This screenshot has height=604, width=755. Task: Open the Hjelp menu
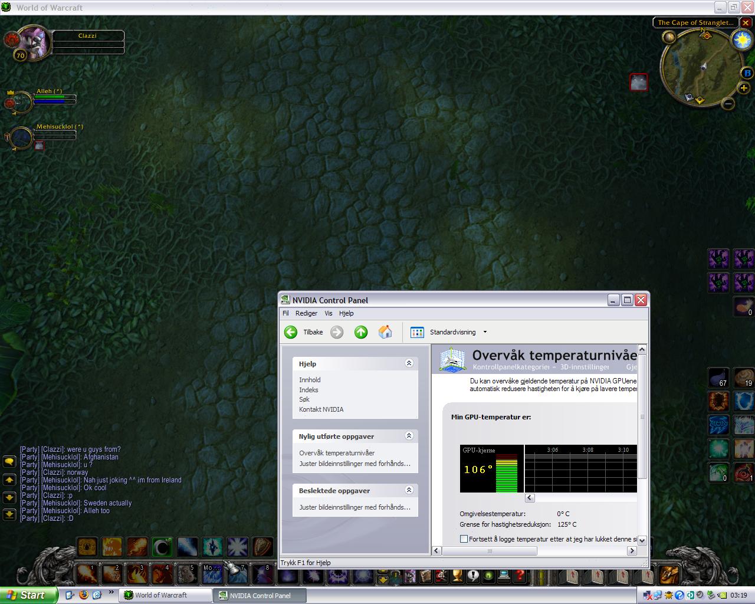[x=346, y=313]
